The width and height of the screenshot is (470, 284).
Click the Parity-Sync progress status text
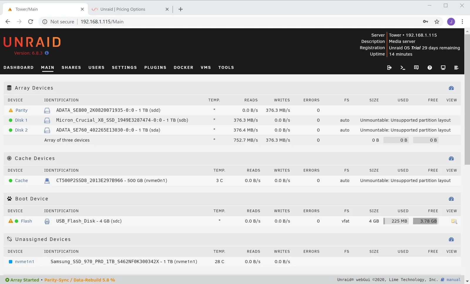80,280
